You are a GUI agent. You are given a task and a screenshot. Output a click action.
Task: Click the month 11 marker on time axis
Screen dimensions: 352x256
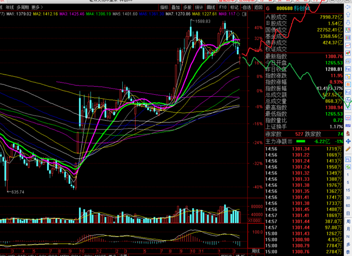[202, 251]
